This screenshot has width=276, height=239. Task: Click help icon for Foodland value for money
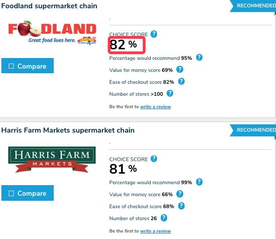pos(180,70)
